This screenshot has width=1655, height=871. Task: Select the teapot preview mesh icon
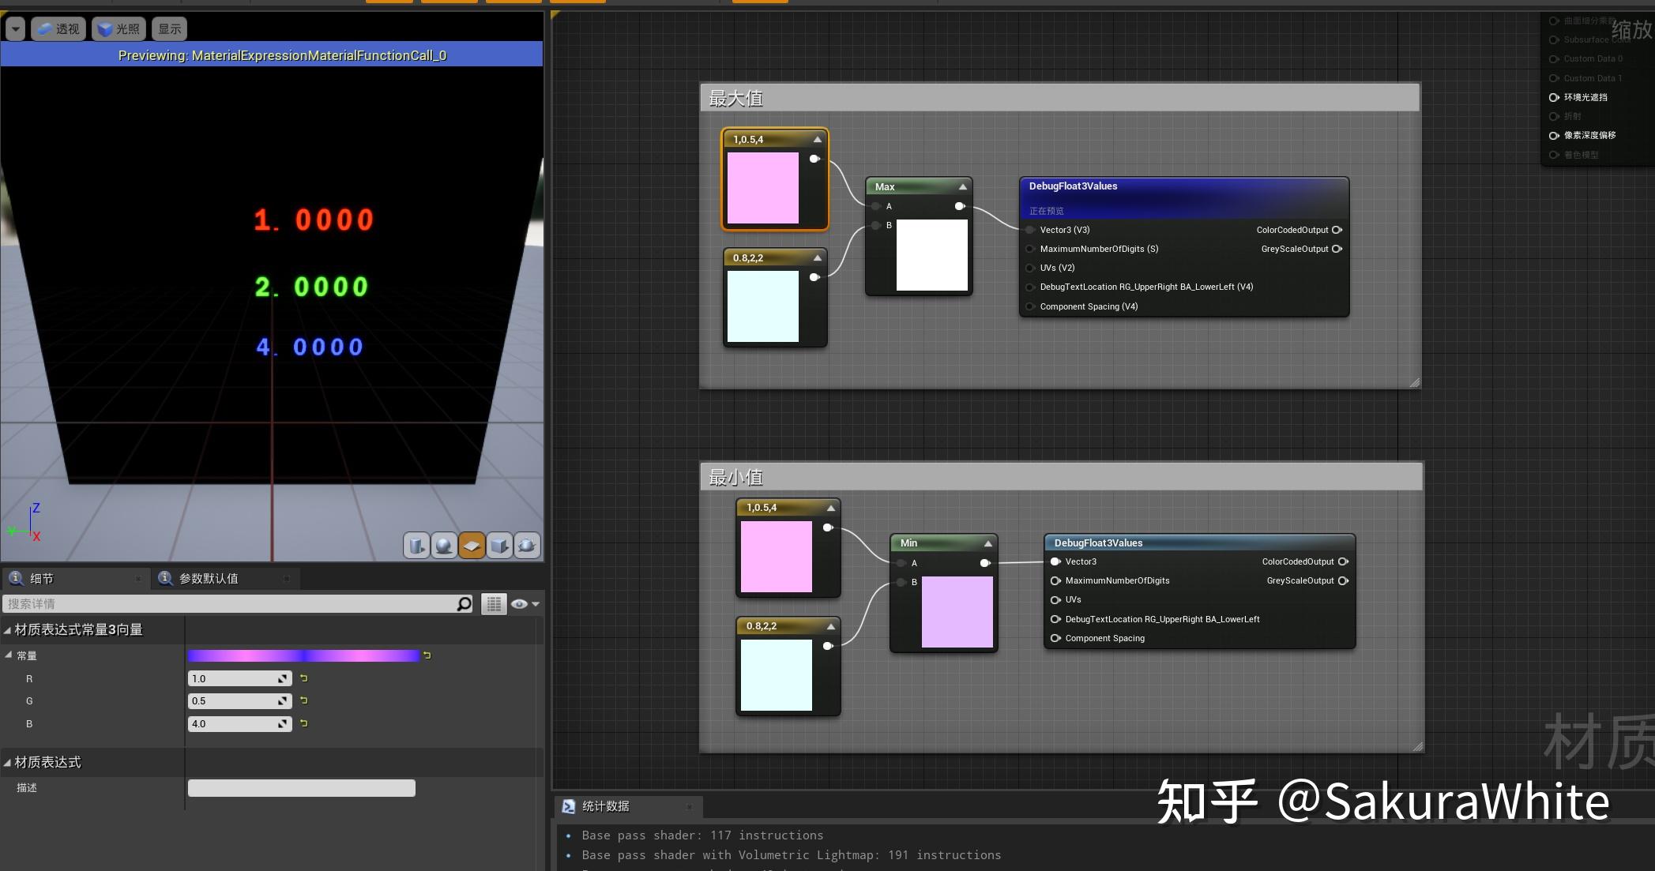click(x=527, y=545)
